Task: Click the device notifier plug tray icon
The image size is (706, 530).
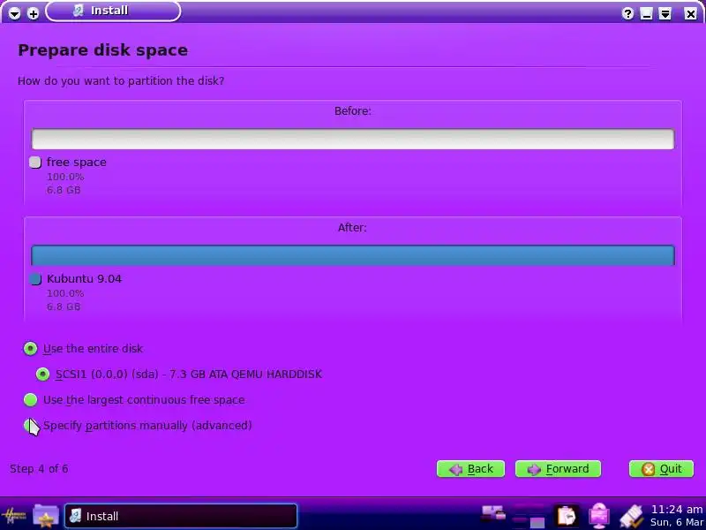Action: pyautogui.click(x=632, y=516)
